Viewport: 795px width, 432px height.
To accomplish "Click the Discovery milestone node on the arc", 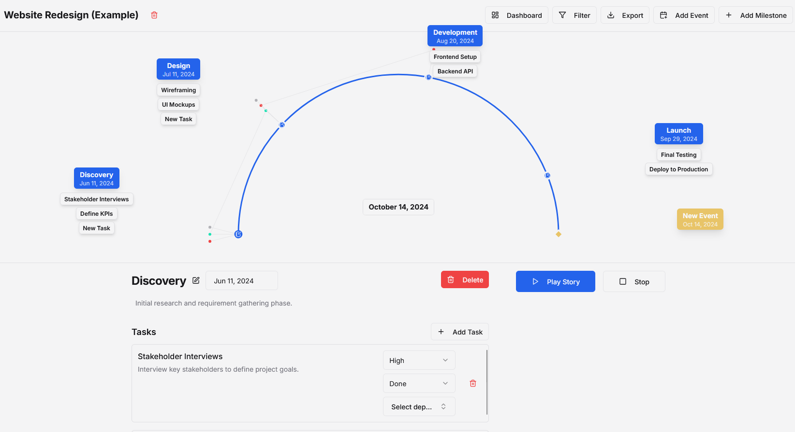I will click(x=238, y=234).
